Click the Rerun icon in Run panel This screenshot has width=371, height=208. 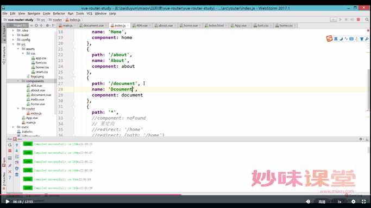10,145
